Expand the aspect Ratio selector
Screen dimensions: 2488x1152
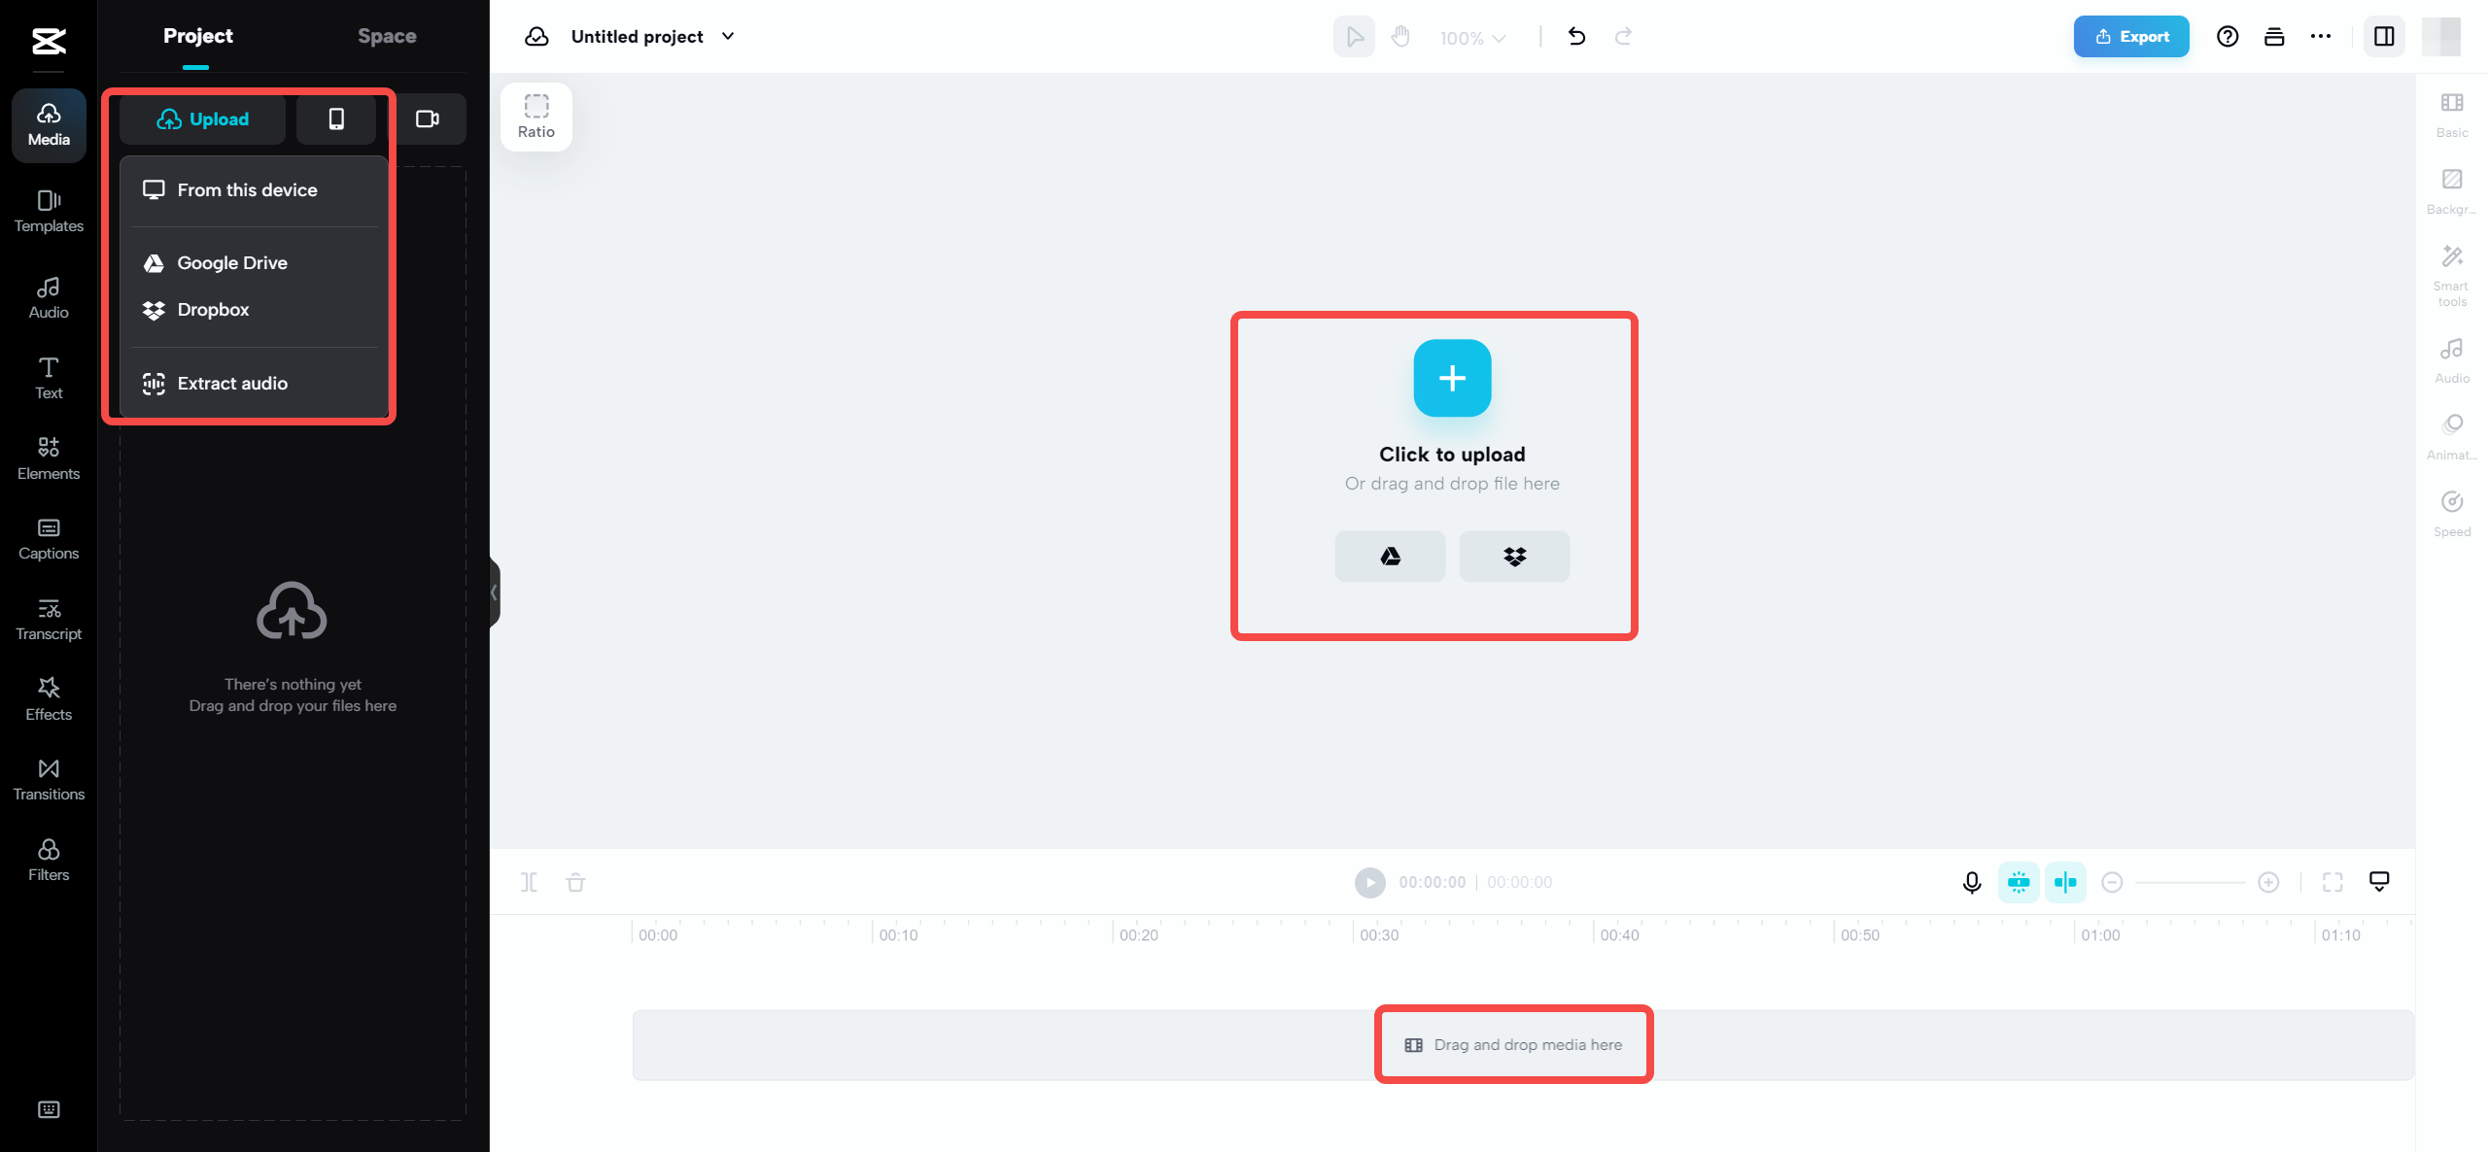537,115
